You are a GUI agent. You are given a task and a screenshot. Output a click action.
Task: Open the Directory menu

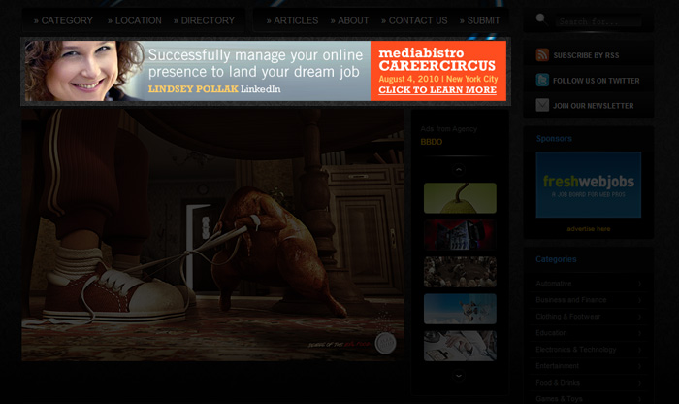point(204,20)
